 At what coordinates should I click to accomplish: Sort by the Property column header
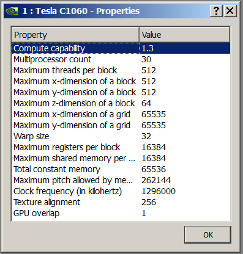coord(75,35)
